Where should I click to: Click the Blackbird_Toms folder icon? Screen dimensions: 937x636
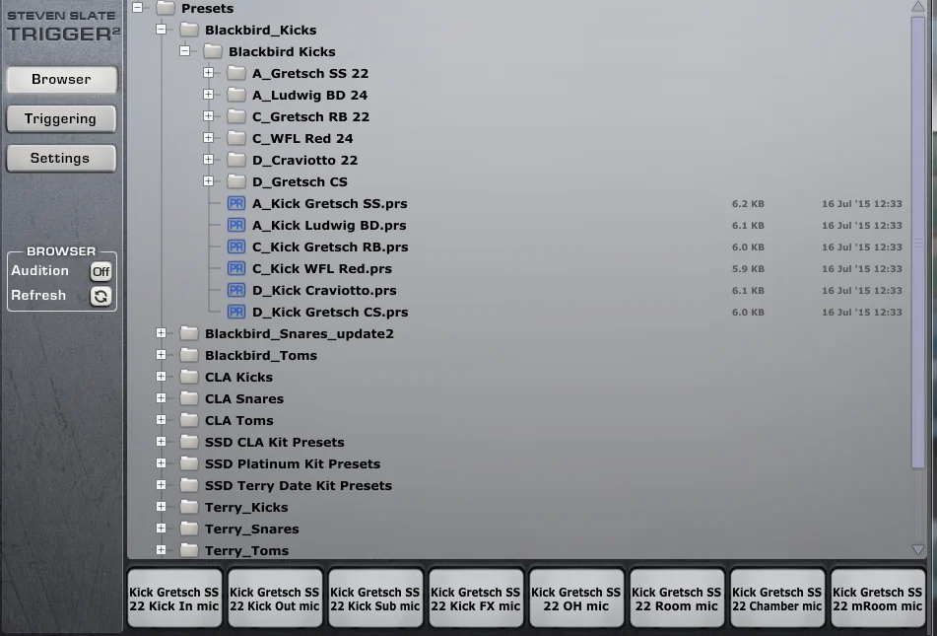coord(189,355)
